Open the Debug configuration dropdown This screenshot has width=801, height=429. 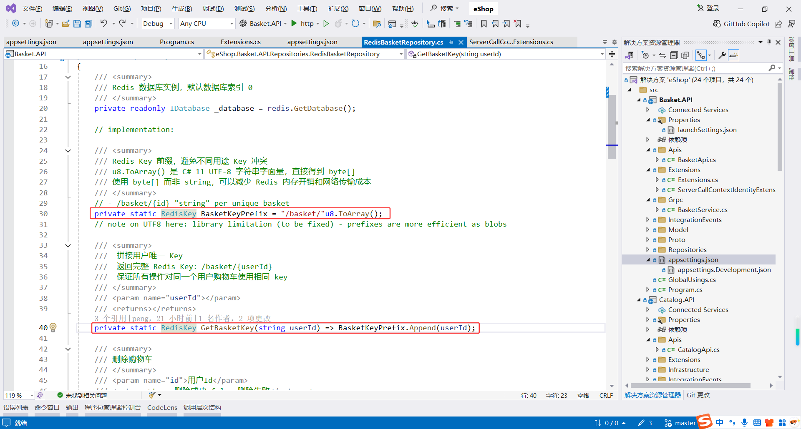[x=157, y=23]
